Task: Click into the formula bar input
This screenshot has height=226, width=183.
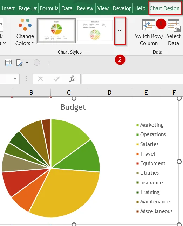Action: [132, 79]
